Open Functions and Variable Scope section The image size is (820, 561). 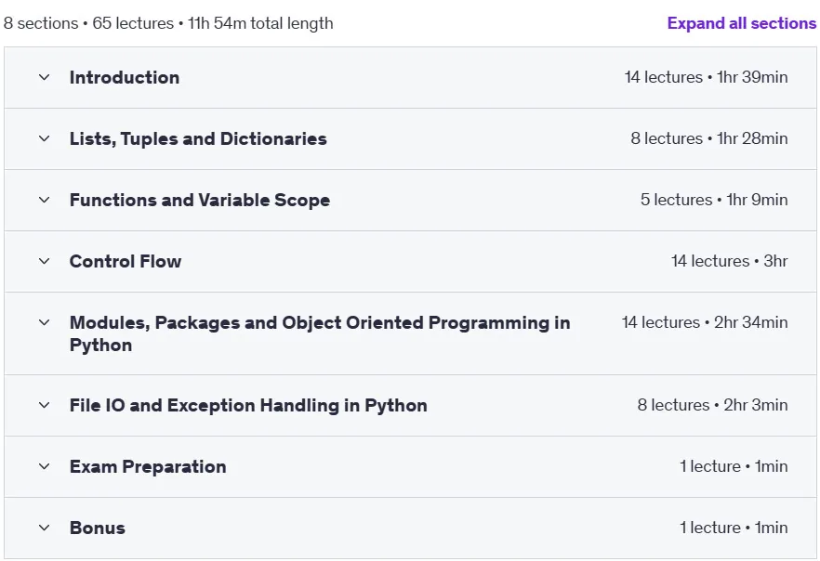(200, 200)
